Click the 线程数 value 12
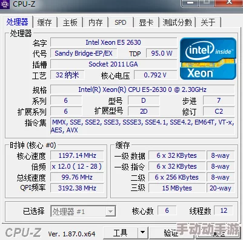 tap(224, 210)
